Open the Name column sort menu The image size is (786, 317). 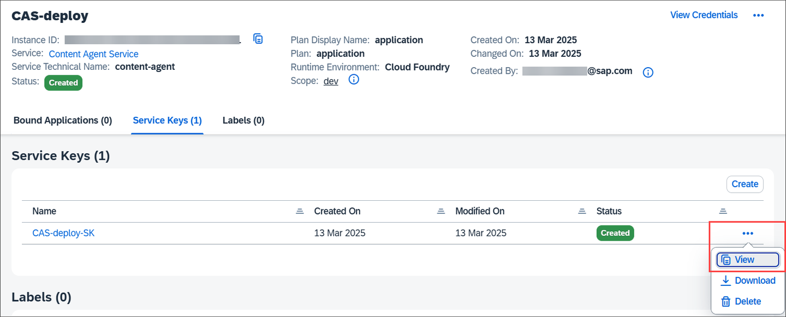coord(300,211)
